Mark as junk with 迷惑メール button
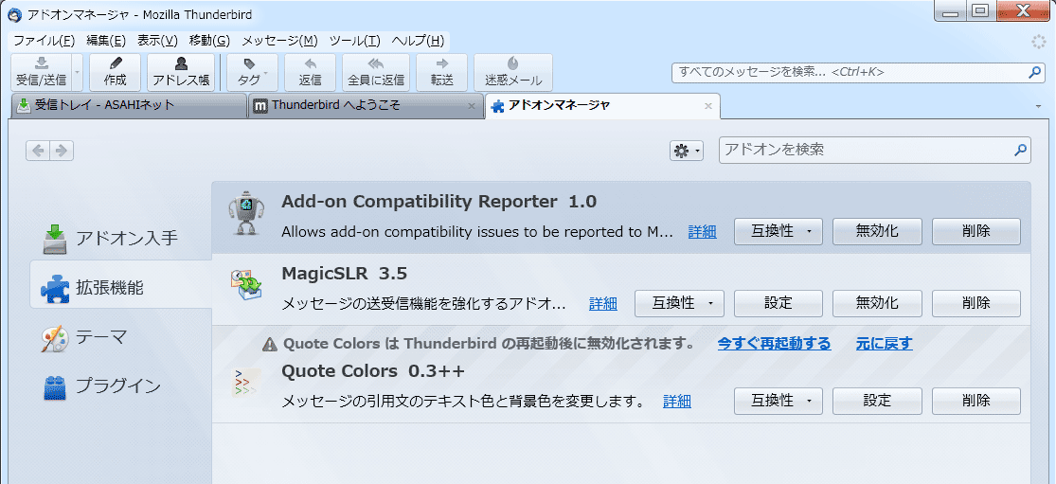This screenshot has width=1056, height=484. point(513,72)
